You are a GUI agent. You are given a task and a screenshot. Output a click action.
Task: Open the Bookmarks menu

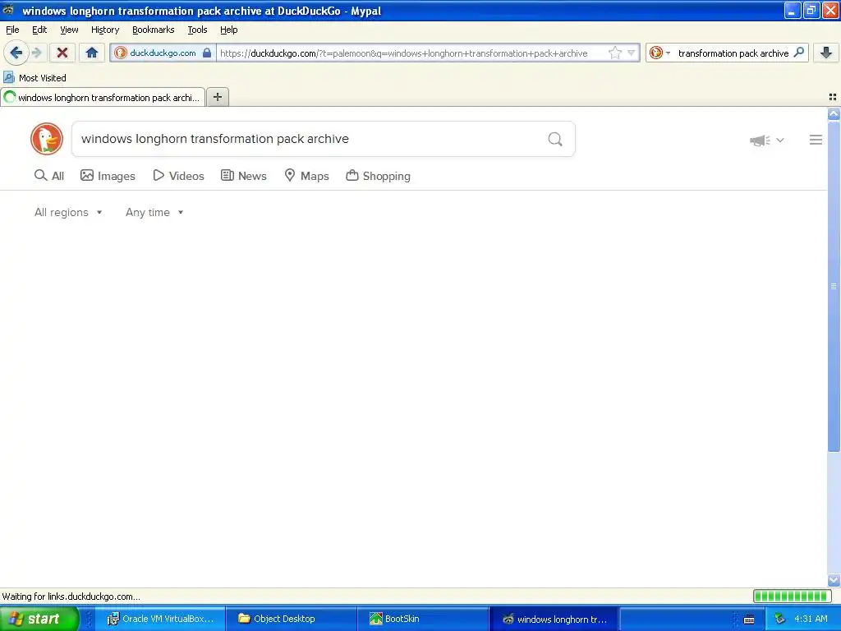153,30
